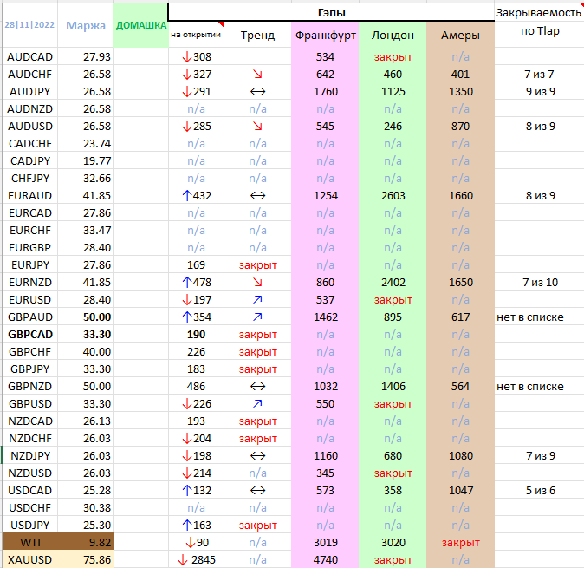Select the green ДОМАШКА header cell
Image resolution: width=584 pixels, height=568 pixels.
(140, 25)
